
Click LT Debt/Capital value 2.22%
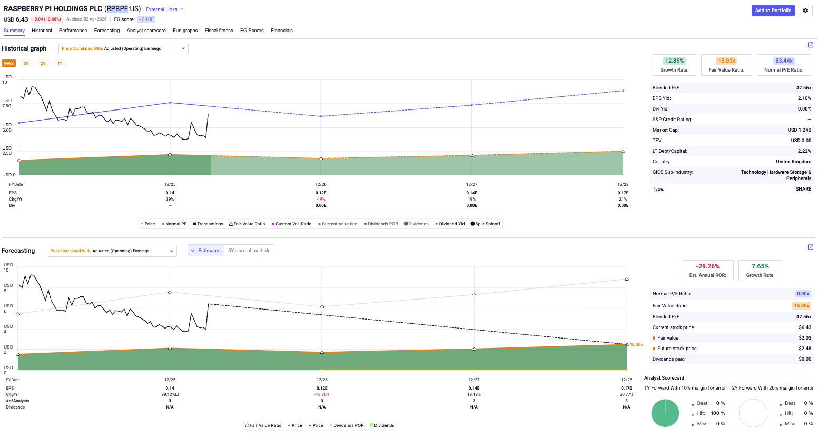coord(804,151)
